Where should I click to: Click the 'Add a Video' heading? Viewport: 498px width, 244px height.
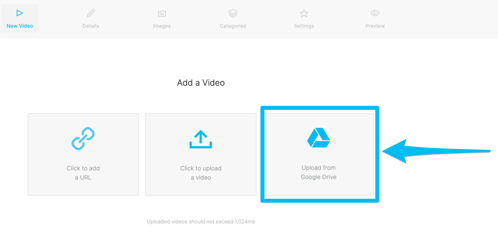tap(201, 83)
